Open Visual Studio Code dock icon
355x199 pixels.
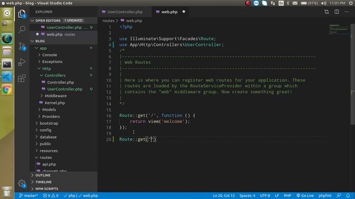[7, 77]
